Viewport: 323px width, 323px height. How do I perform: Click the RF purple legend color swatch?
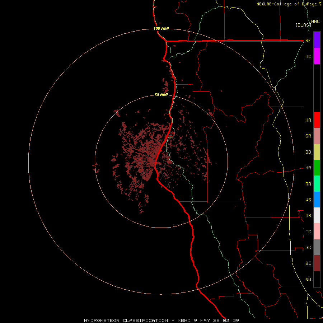317,40
